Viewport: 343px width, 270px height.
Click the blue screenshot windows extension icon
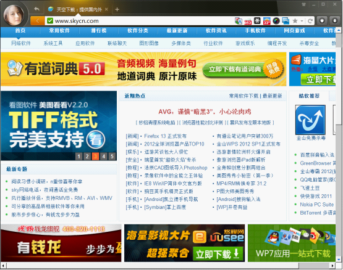(x=286, y=21)
